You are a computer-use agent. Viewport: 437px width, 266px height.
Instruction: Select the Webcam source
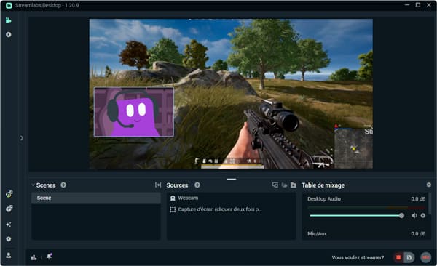click(232, 198)
